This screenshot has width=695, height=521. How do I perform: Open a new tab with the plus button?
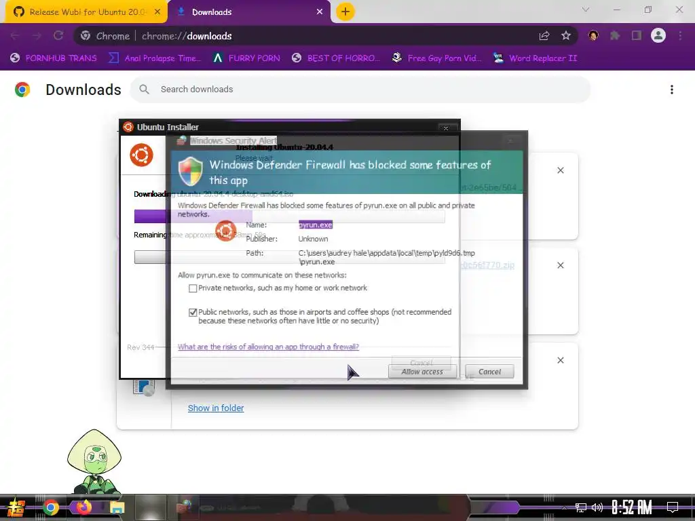pos(345,12)
